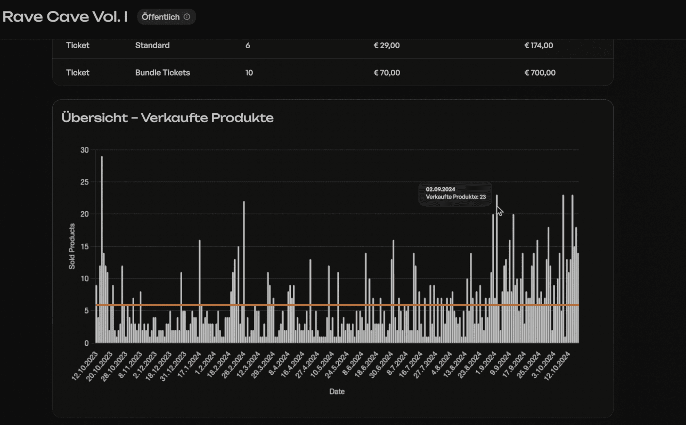Click the 26.2.2024 x-axis label

coord(233,365)
